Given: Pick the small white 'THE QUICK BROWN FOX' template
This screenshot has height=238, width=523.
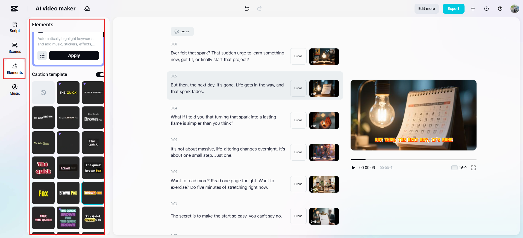Looking at the screenshot, I should pos(93,92).
